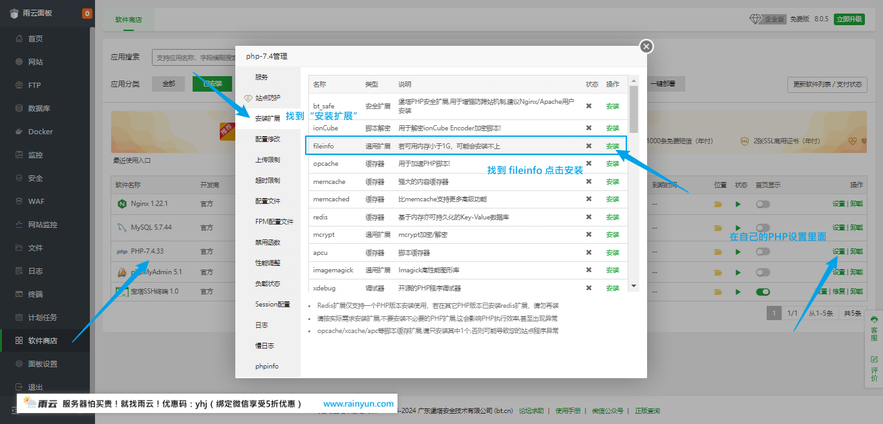Click the extension list vertical scrollbar
Viewport: 883px width, 424px height.
pos(634,110)
